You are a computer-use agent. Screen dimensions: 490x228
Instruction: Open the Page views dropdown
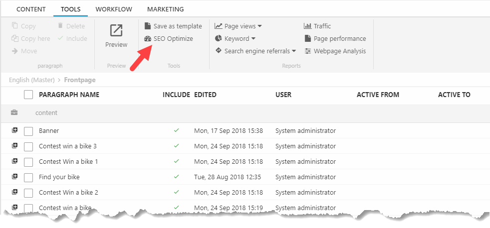click(238, 26)
